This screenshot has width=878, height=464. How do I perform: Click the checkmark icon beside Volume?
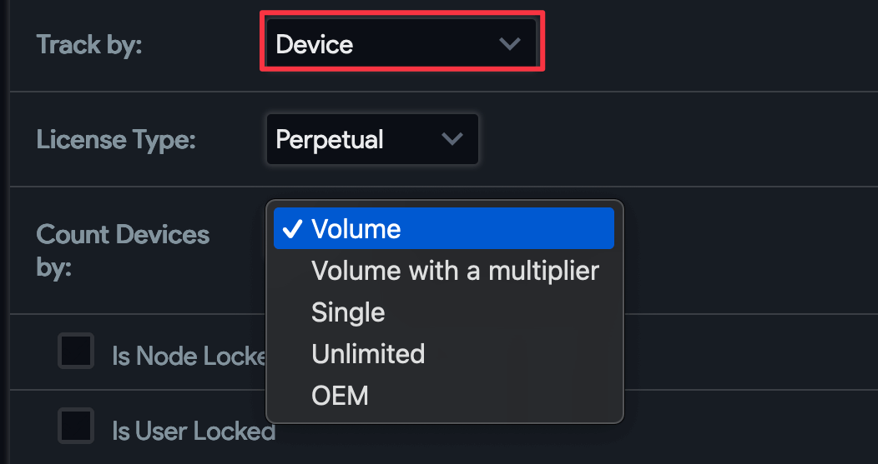coord(293,228)
